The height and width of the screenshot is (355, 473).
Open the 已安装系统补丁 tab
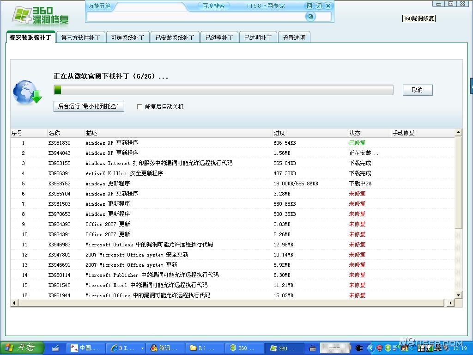(x=175, y=37)
